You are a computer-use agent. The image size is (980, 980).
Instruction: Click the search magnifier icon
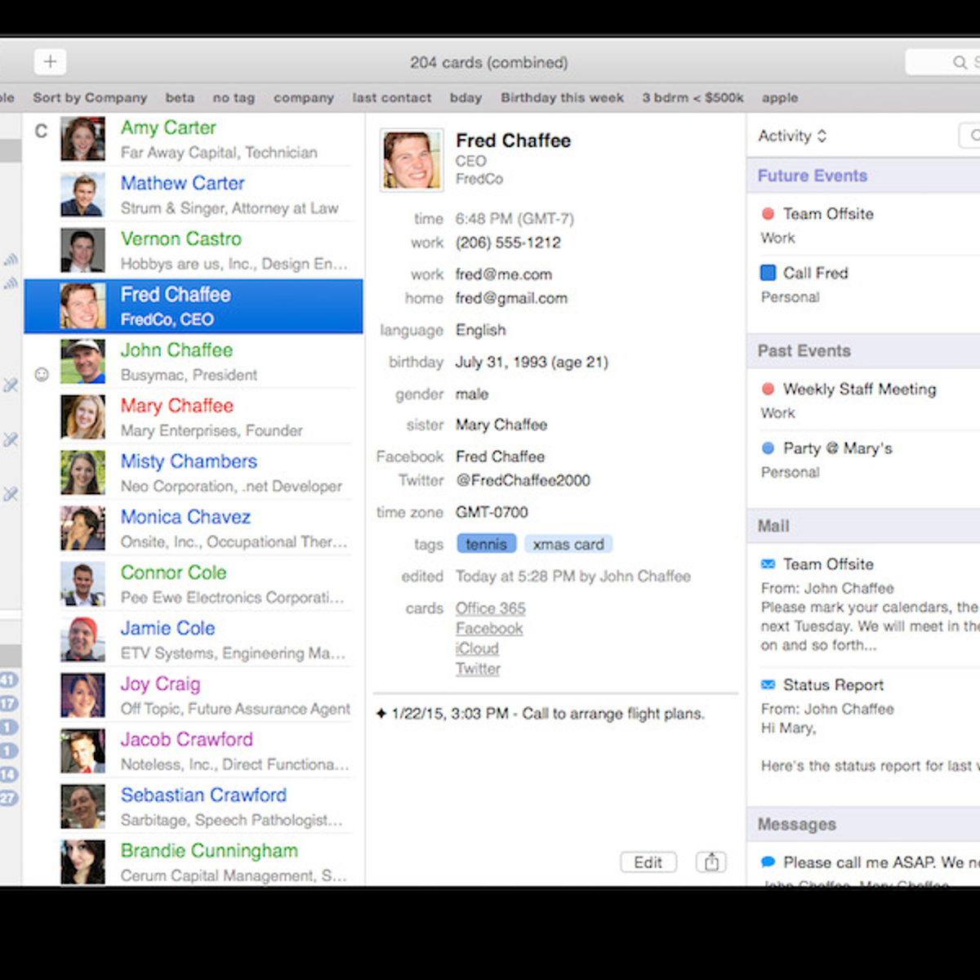coord(960,63)
